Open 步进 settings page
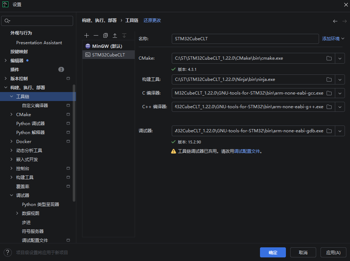Image resolution: width=350 pixels, height=261 pixels. click(x=26, y=223)
